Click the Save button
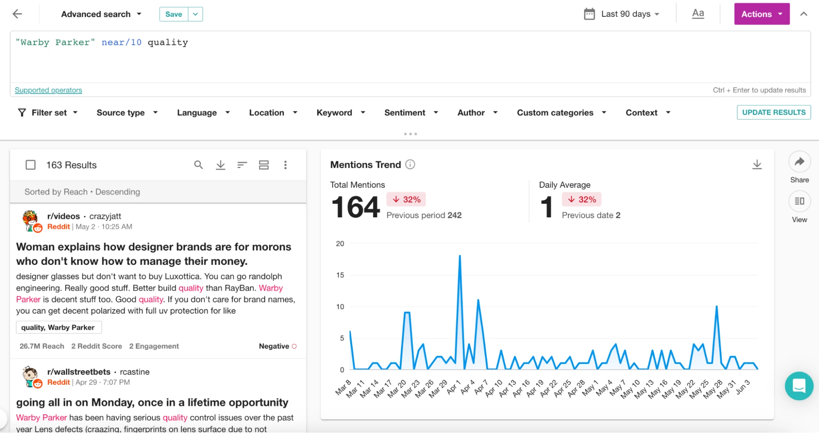Screen dimensions: 819x433 174,14
